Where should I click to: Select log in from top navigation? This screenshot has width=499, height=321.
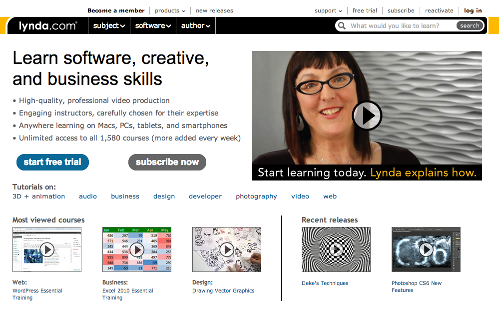[x=473, y=10]
